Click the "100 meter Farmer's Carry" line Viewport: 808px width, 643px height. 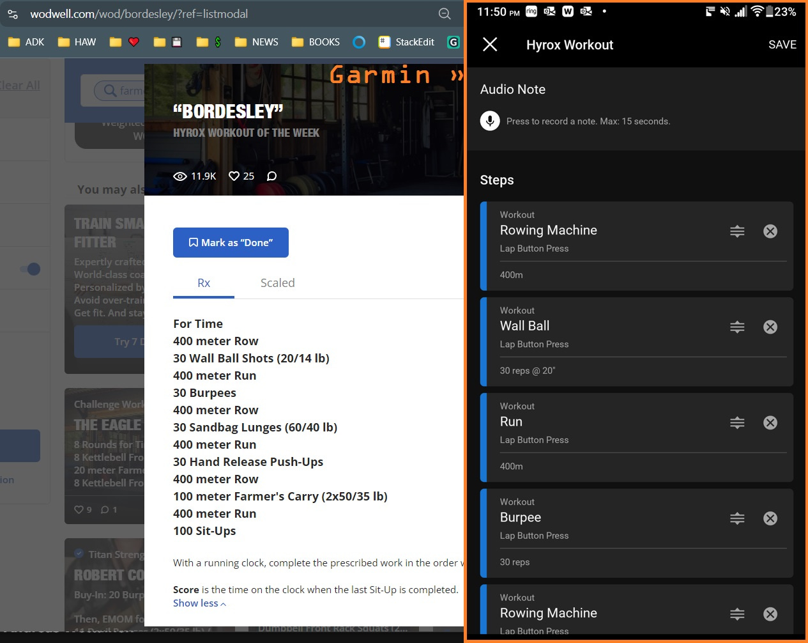[x=280, y=497]
